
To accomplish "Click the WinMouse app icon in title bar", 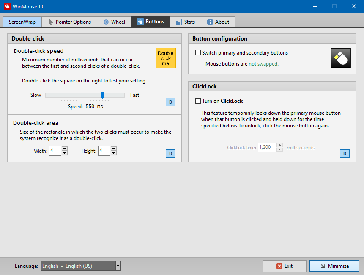I will click(x=7, y=6).
